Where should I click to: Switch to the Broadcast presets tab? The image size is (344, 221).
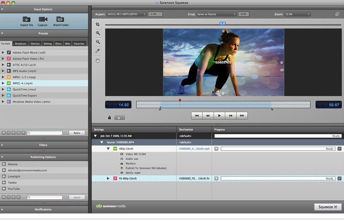click(x=21, y=44)
